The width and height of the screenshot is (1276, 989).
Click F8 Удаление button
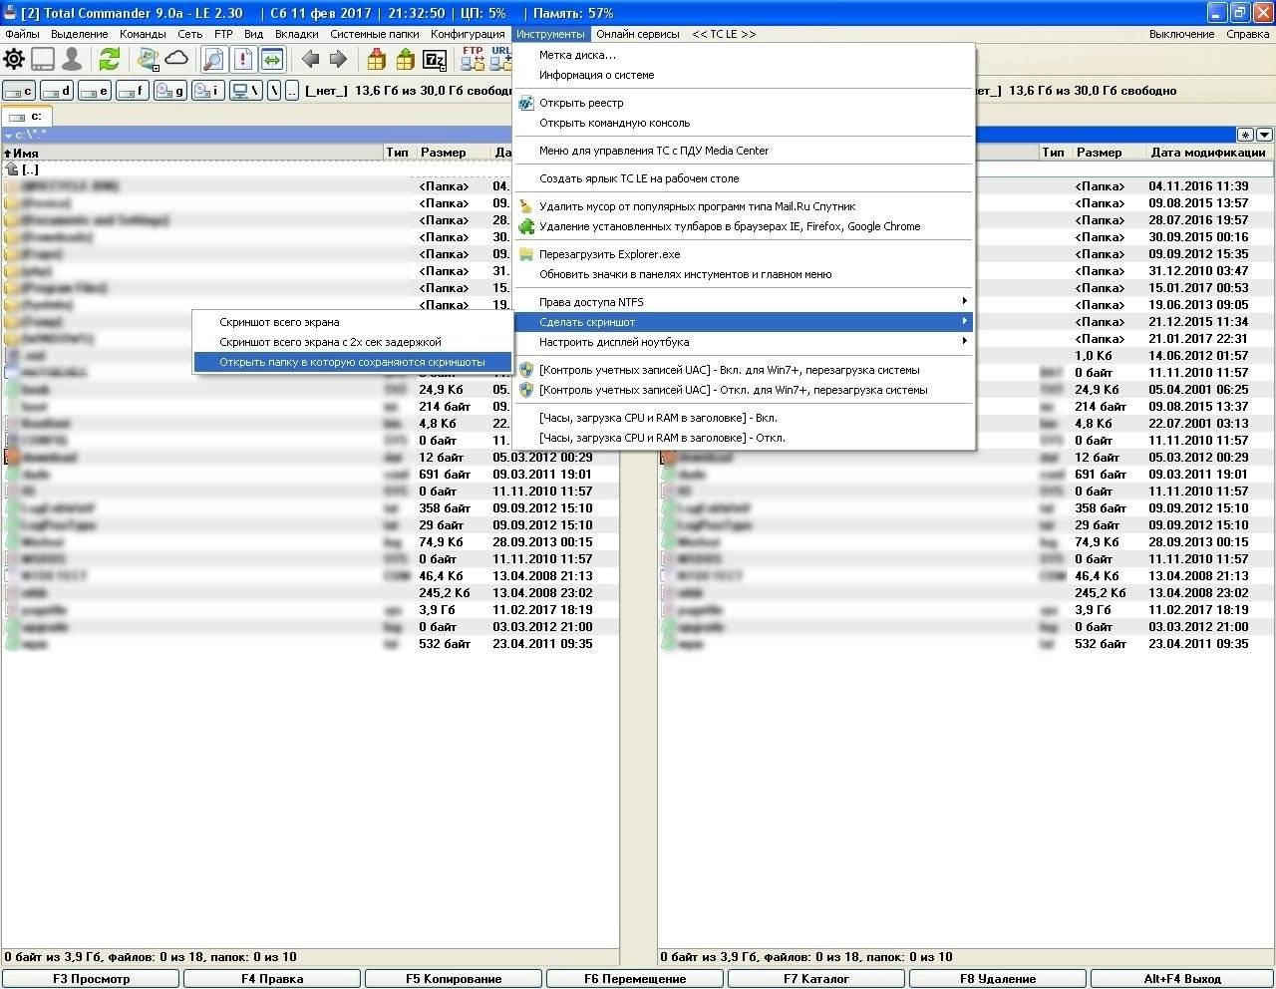[998, 979]
